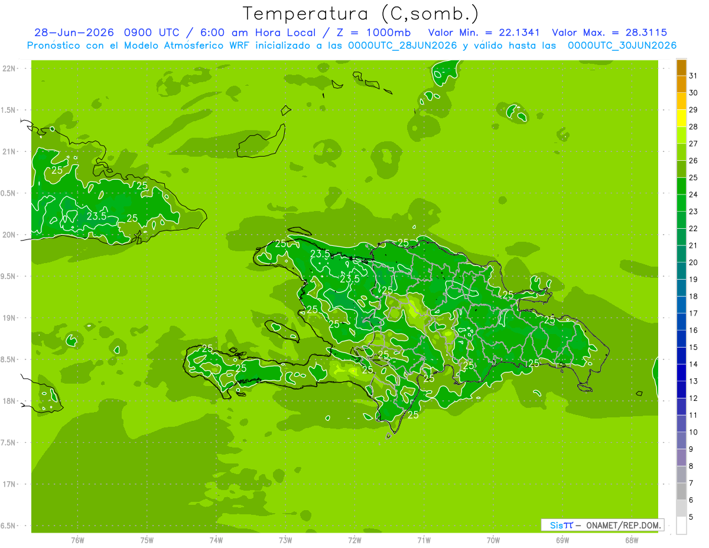Click the "69W" longitude axis label
Image resolution: width=709 pixels, height=548 pixels.
pyautogui.click(x=562, y=540)
